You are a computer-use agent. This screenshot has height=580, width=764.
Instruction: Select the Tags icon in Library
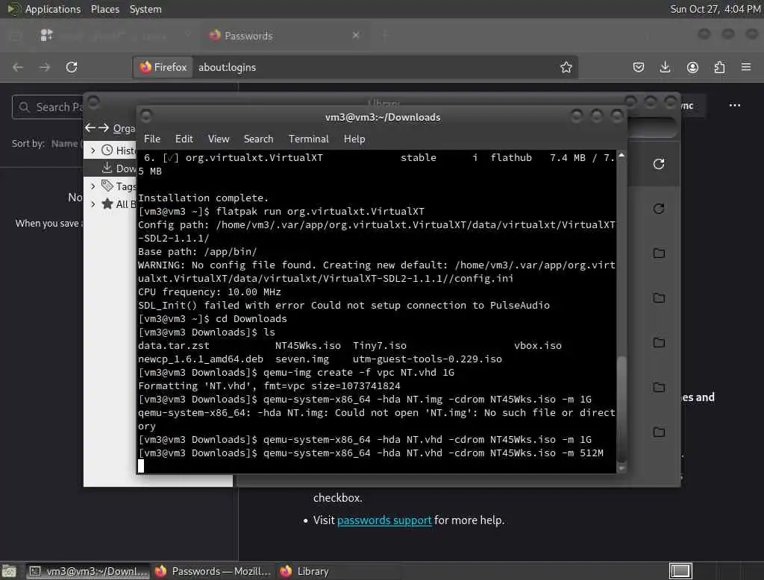(x=107, y=186)
